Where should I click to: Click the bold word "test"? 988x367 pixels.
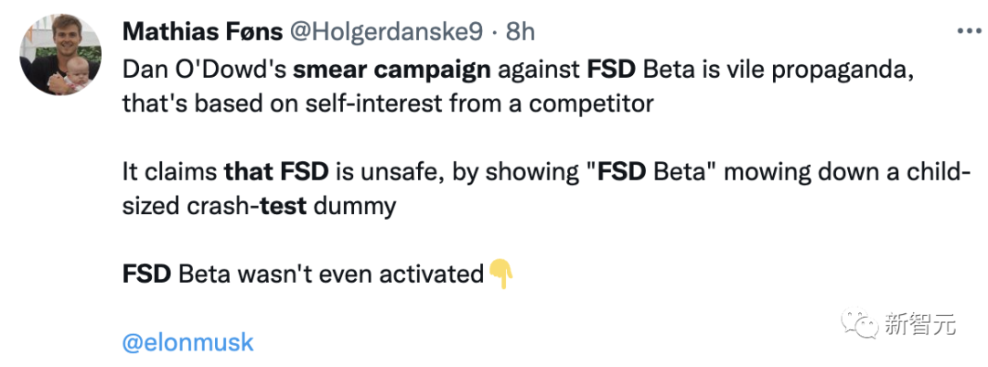click(x=284, y=205)
